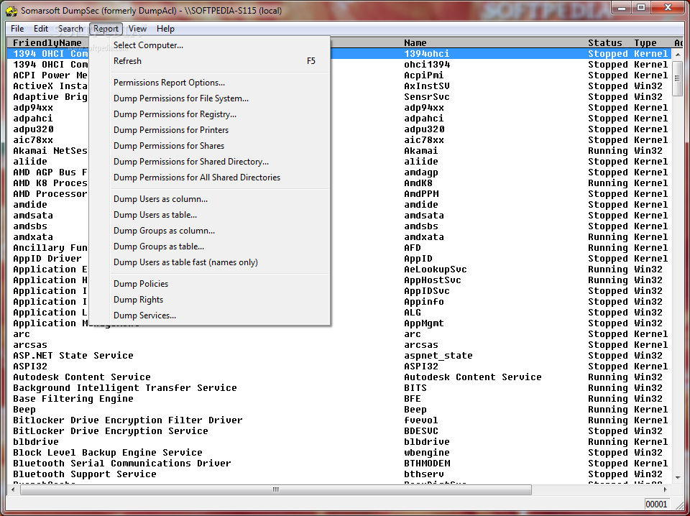Select Block Level Backup Engine Service row
The height and width of the screenshot is (516, 690).
339,453
